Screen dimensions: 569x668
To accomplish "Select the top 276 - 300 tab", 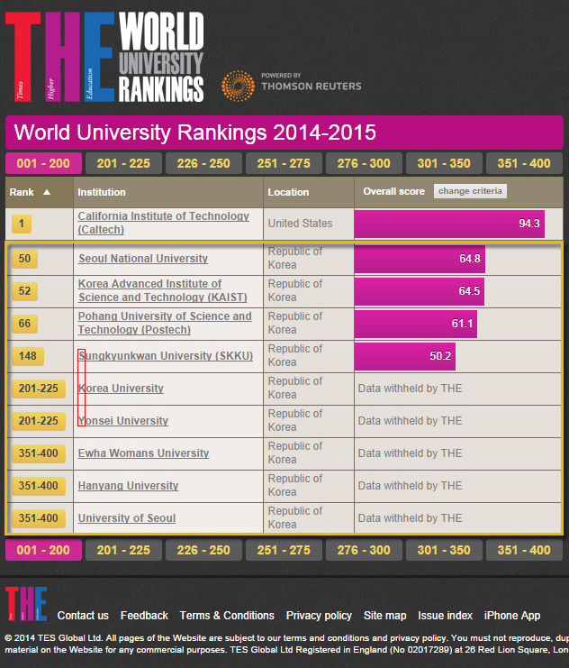I will [364, 163].
